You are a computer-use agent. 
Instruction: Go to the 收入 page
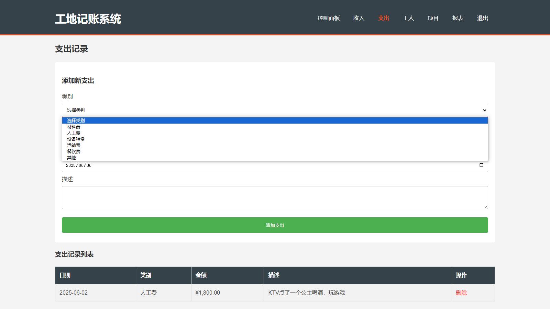point(359,18)
